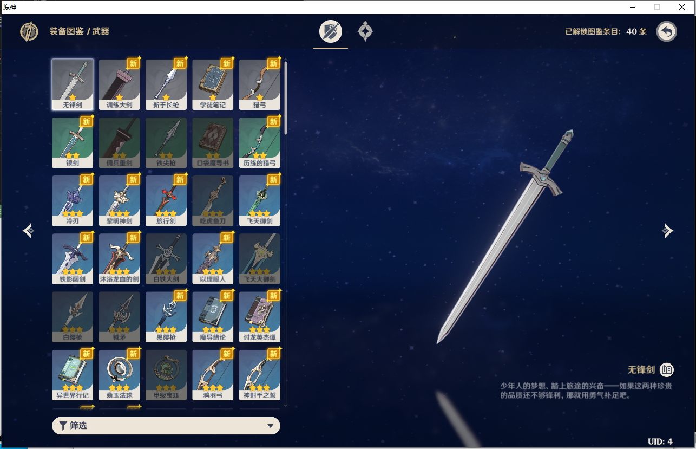Select the 旅行剑 sword card
The height and width of the screenshot is (449, 696).
point(166,200)
